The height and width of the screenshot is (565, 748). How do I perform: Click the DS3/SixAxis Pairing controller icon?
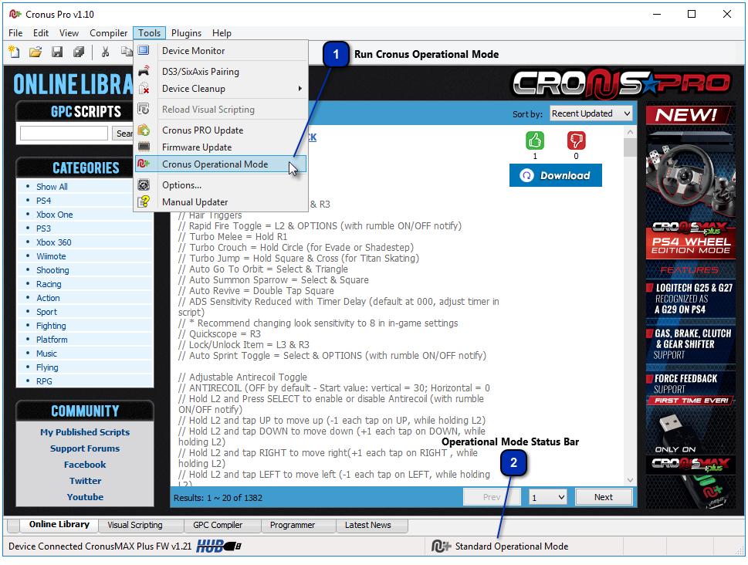[144, 71]
